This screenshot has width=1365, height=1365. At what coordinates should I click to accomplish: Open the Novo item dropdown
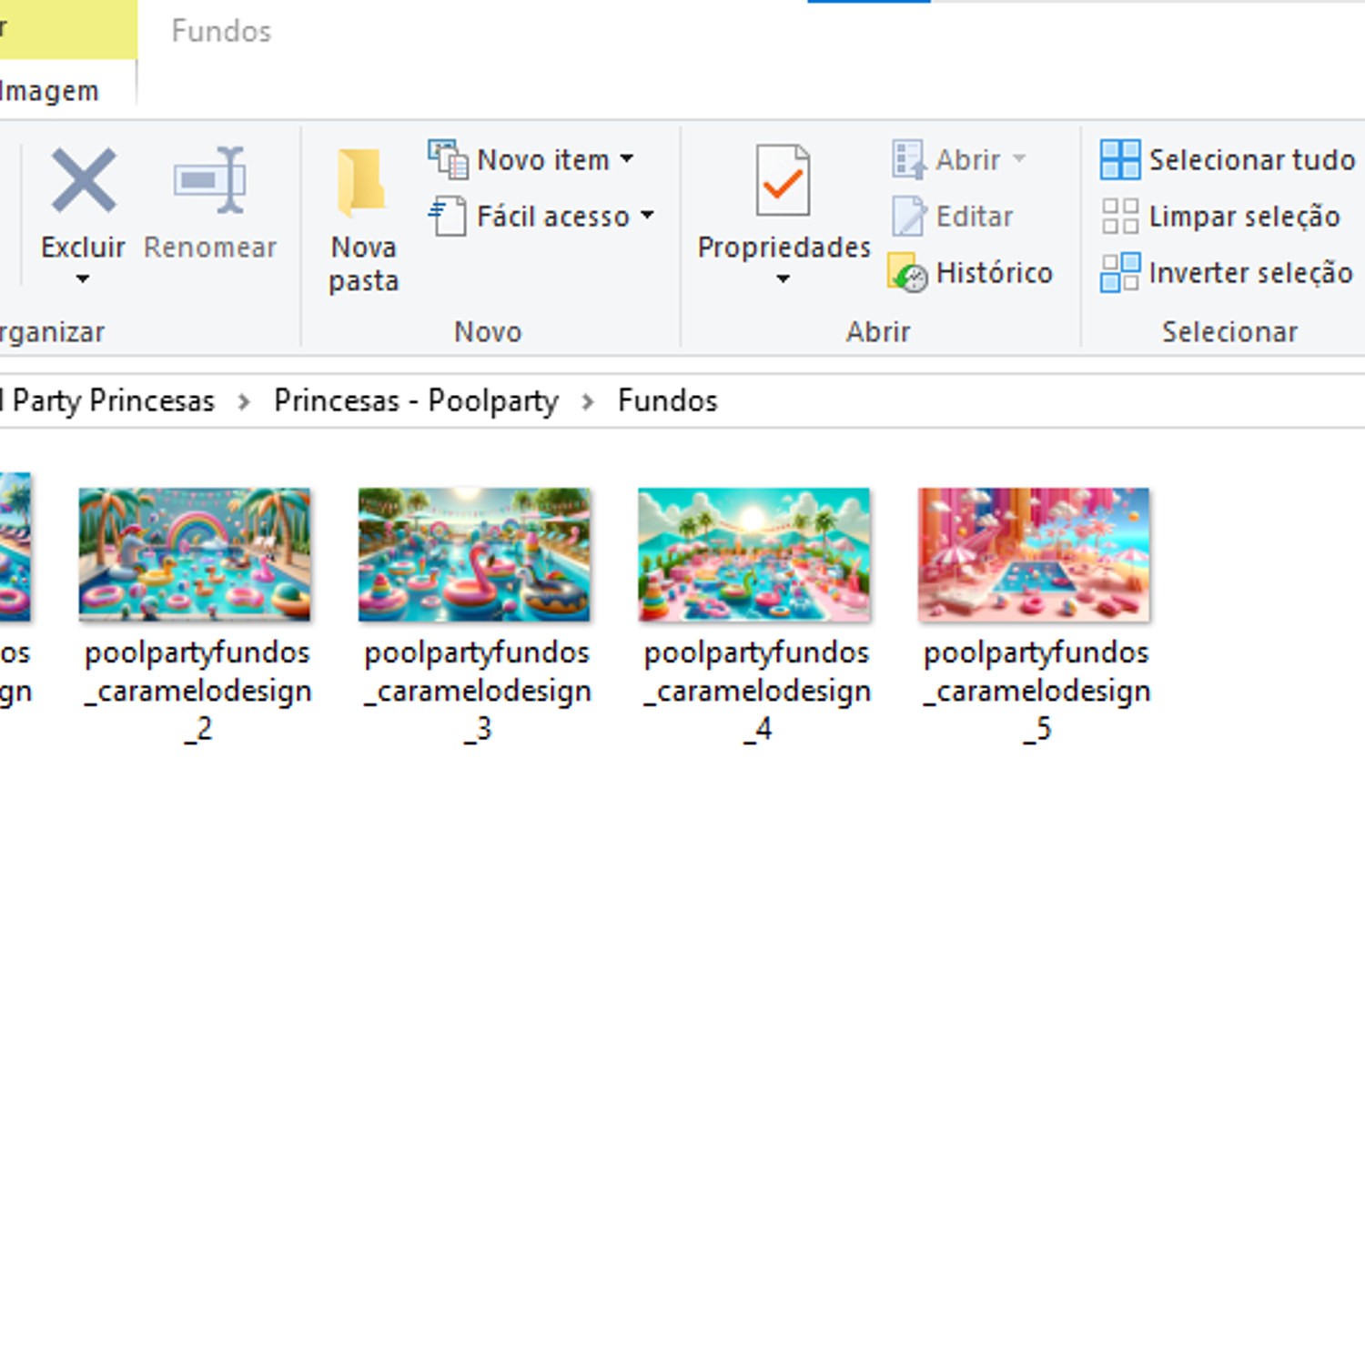coord(626,160)
